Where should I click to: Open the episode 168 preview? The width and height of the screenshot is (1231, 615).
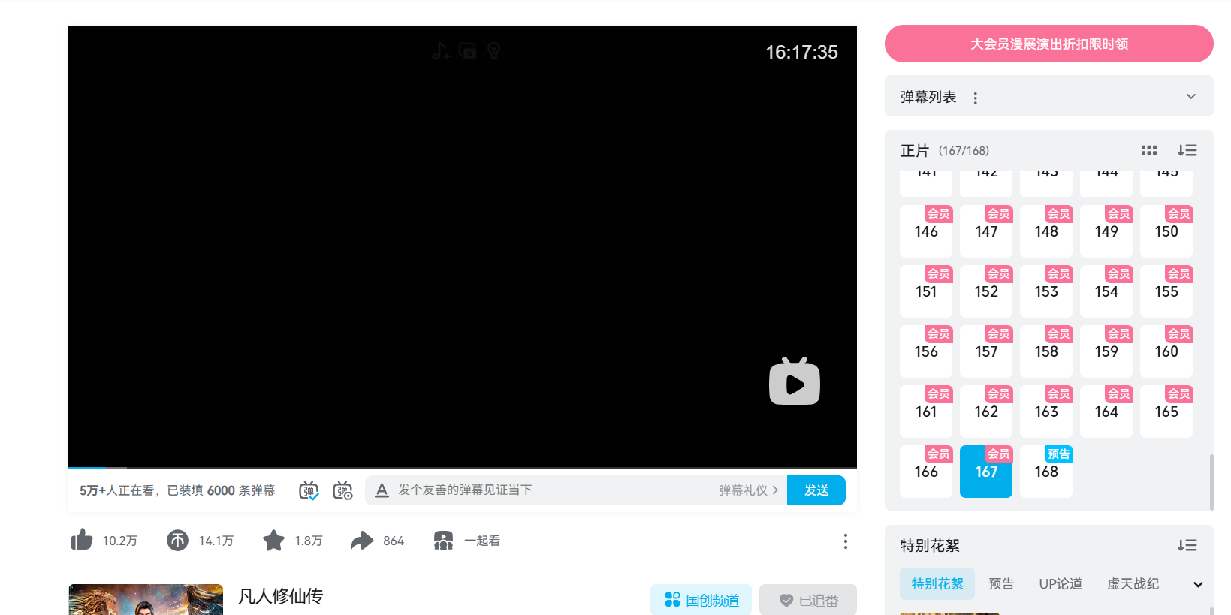coord(1046,472)
